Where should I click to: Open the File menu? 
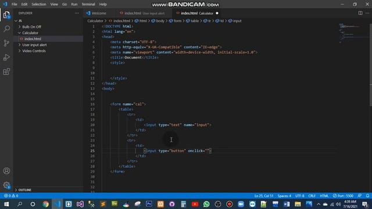pos(14,4)
